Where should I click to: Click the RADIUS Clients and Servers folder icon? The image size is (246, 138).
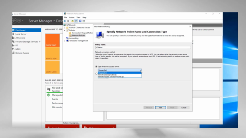point(67,28)
